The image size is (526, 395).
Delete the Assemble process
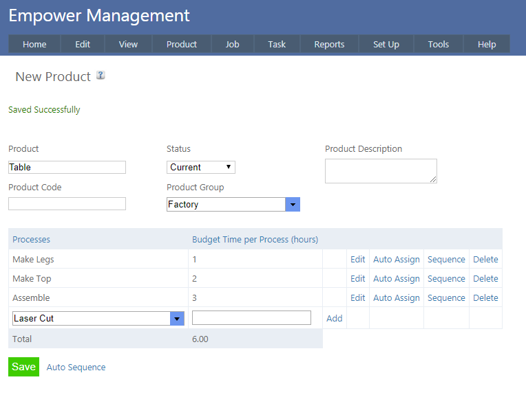pyautogui.click(x=485, y=298)
